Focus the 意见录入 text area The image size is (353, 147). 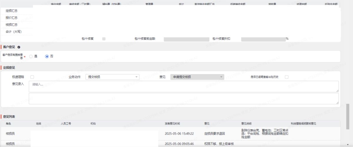click(184, 86)
